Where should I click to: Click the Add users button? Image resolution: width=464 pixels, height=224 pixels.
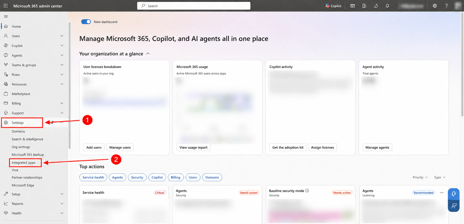pyautogui.click(x=94, y=147)
